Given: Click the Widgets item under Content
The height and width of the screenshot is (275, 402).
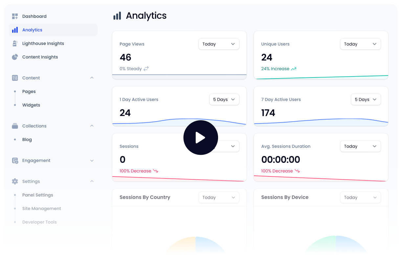Looking at the screenshot, I should 31,105.
